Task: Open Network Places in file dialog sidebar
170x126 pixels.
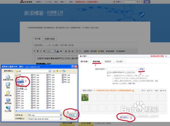Action: tap(8, 109)
